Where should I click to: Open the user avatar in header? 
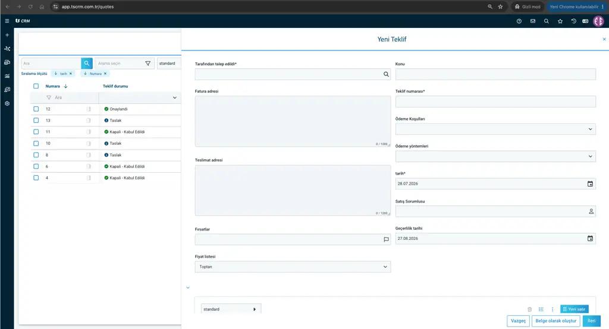click(x=598, y=21)
